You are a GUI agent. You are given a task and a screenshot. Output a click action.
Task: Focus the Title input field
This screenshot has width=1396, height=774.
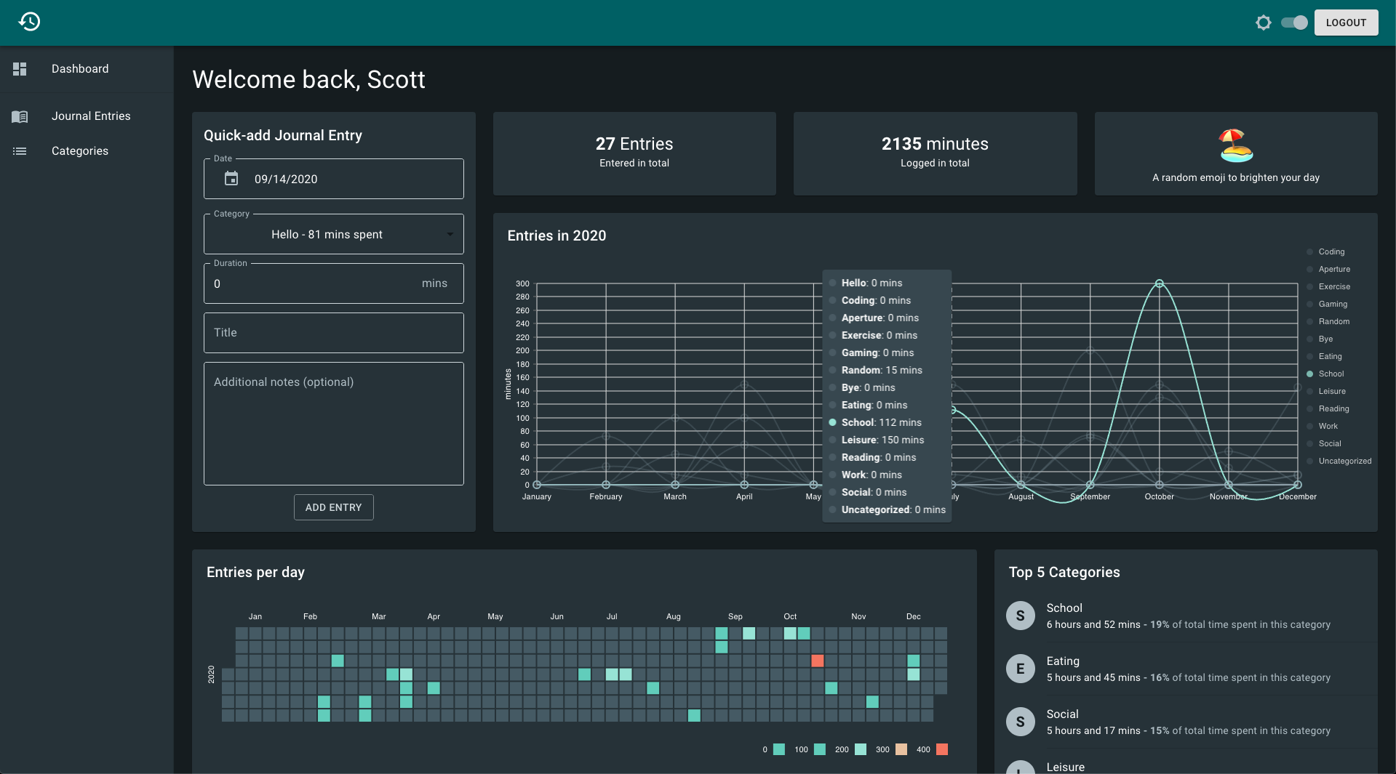tap(334, 333)
